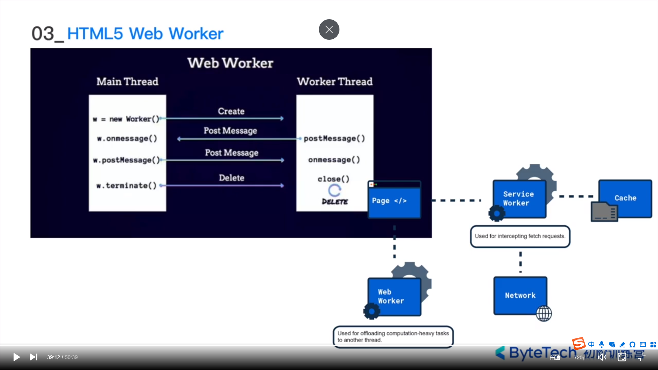Click the Web Worker diagram box

(394, 297)
